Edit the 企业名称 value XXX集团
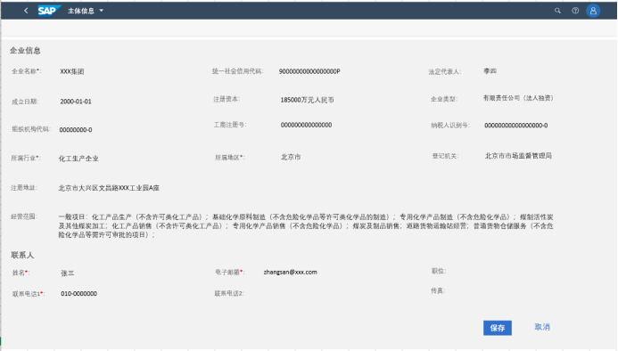Viewport: 618px width, 351px height. 72,71
